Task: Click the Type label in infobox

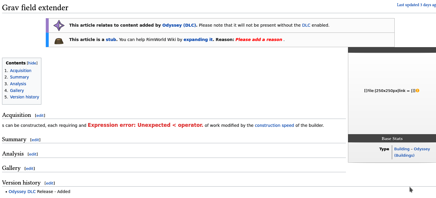Action: [384, 149]
